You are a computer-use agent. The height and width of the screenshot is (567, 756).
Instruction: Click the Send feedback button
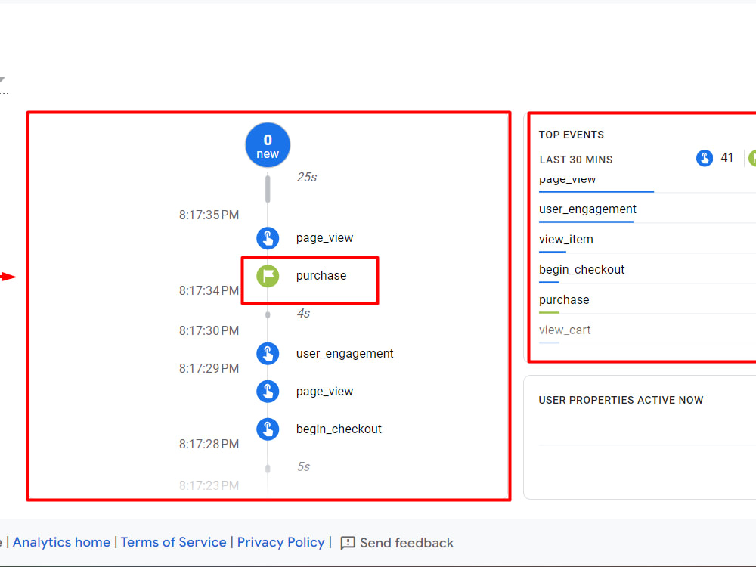click(397, 543)
